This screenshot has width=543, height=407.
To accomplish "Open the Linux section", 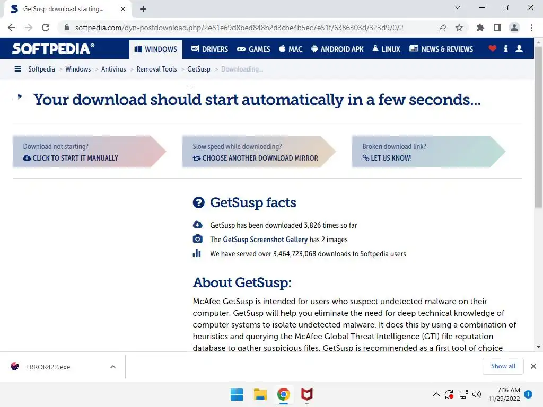I will click(x=386, y=49).
